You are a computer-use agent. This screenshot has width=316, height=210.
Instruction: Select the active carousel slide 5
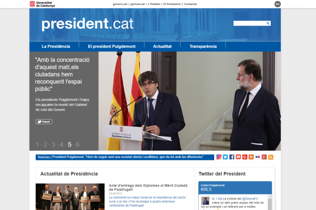(70, 144)
